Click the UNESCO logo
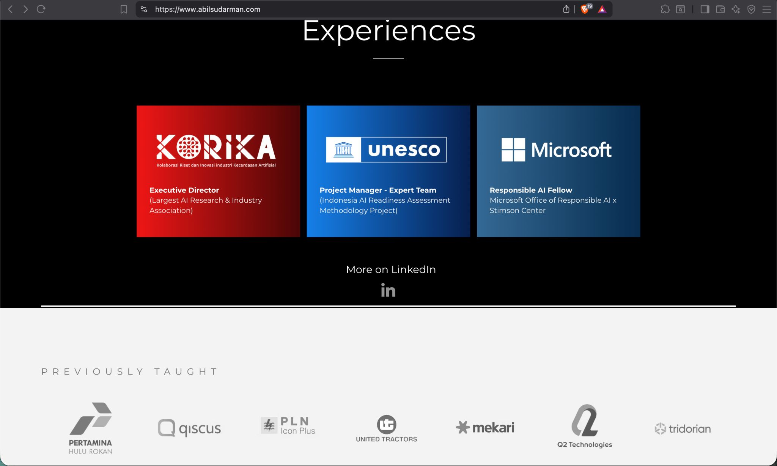This screenshot has width=777, height=466. coord(386,150)
